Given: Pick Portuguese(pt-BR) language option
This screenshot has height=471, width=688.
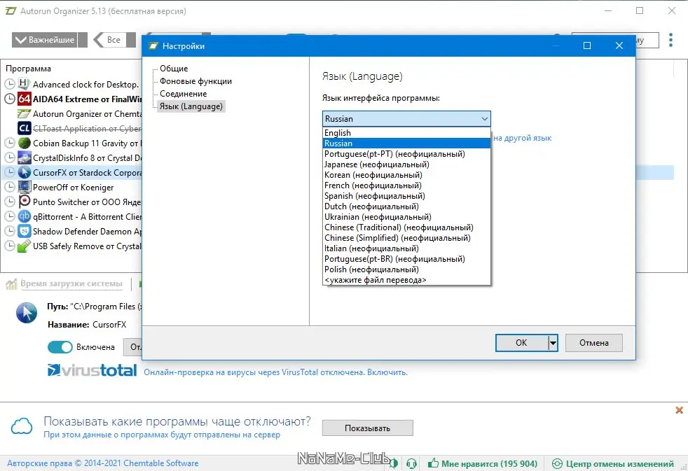Looking at the screenshot, I should [406, 259].
